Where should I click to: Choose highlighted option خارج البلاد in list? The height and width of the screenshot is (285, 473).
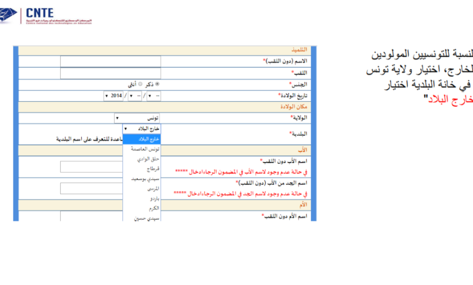(x=142, y=139)
